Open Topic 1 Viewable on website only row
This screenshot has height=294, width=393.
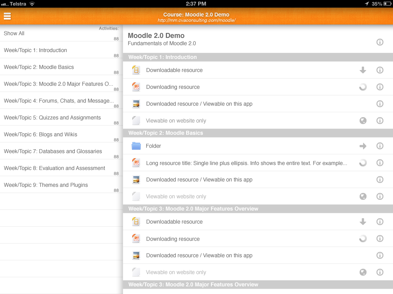[258, 121]
